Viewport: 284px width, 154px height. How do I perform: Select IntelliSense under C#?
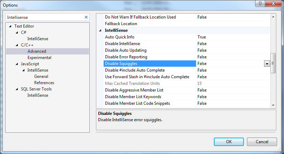coord(38,39)
